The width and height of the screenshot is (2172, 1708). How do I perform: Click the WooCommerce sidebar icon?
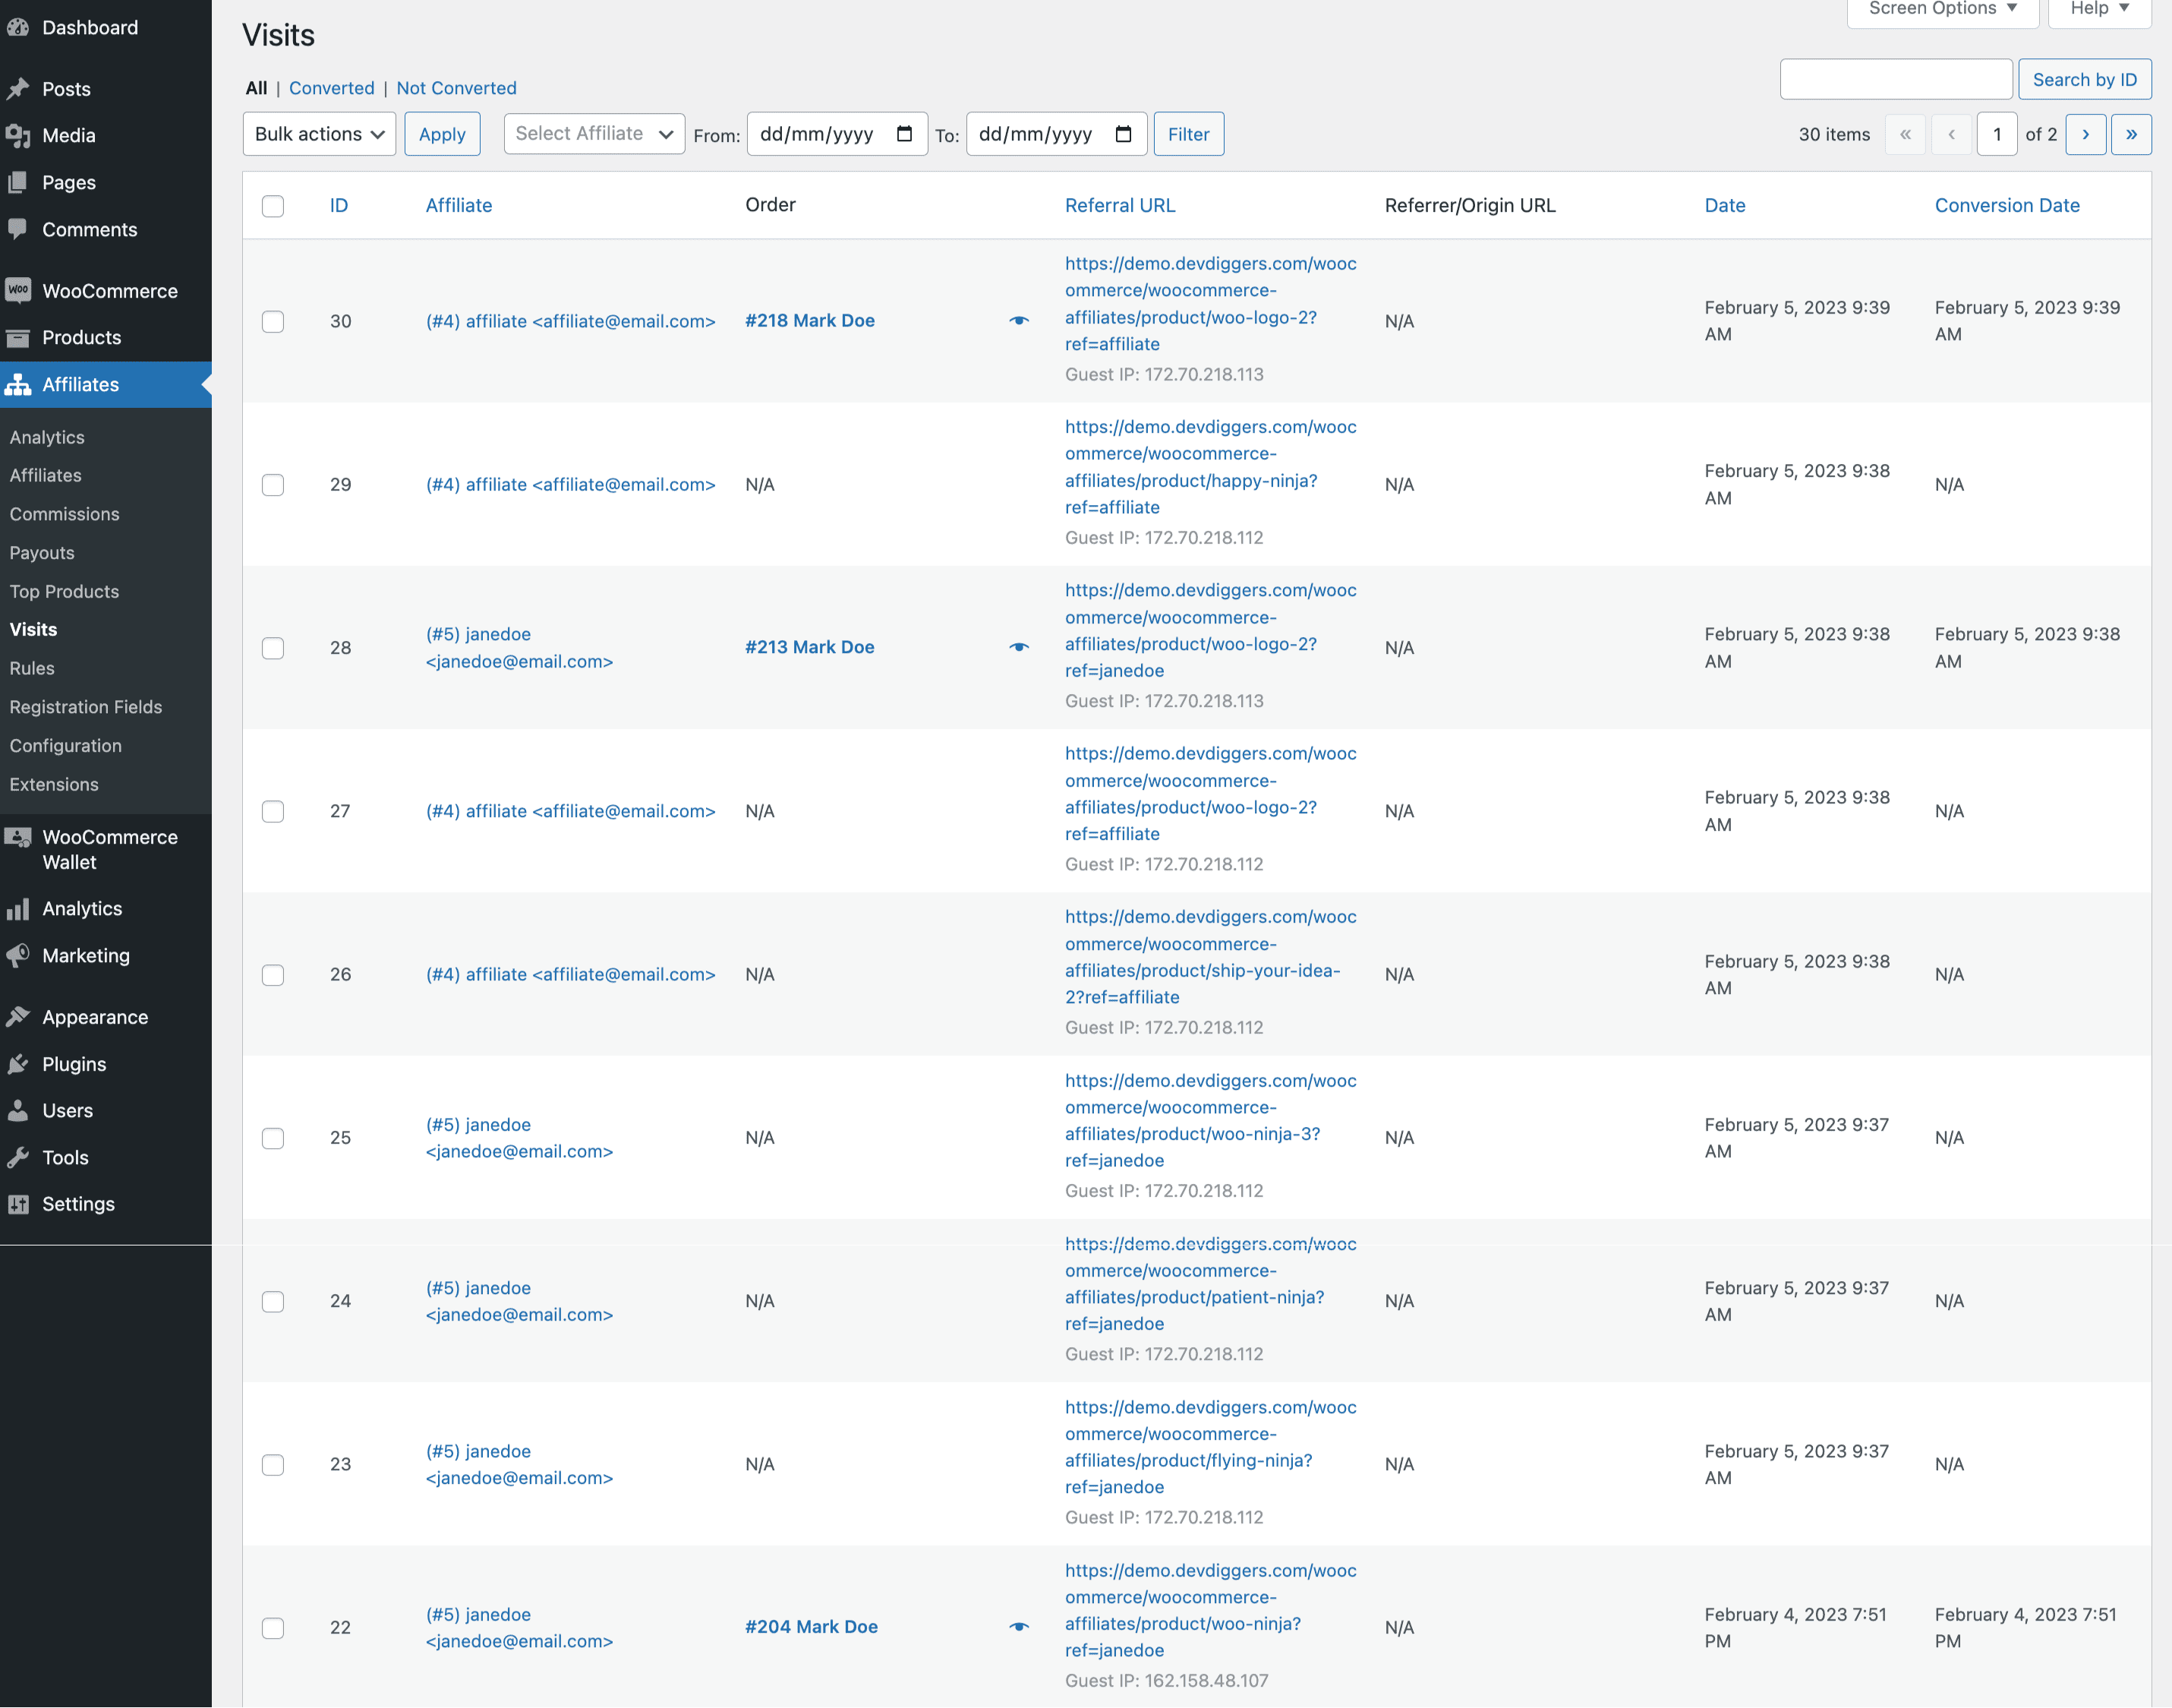(x=18, y=291)
